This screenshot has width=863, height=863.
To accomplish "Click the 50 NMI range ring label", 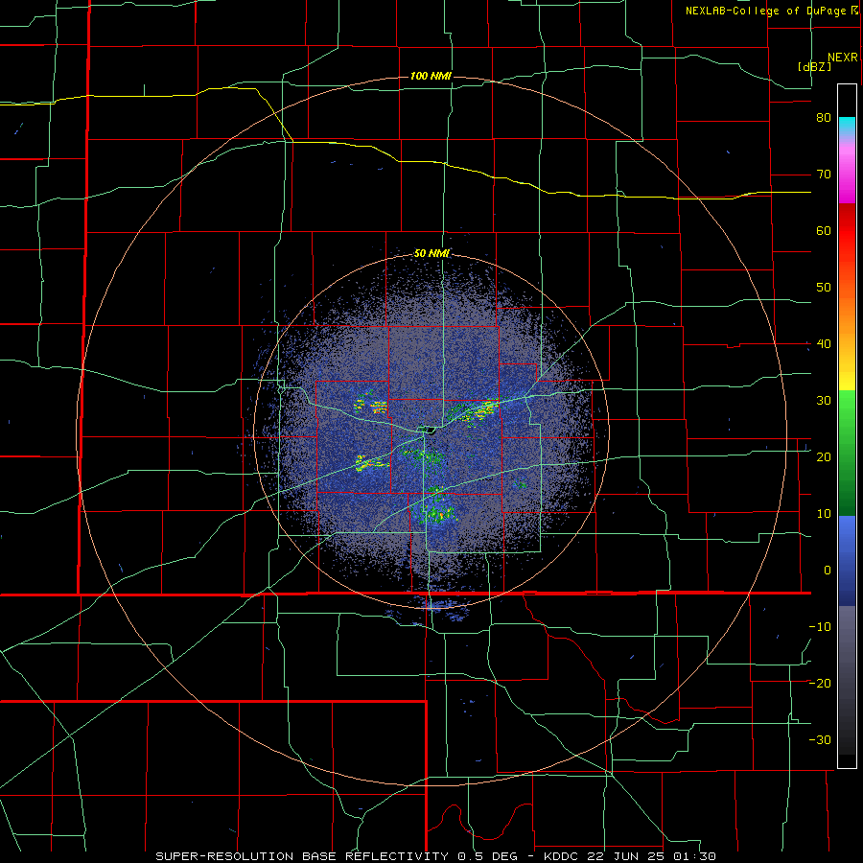I will tap(431, 254).
